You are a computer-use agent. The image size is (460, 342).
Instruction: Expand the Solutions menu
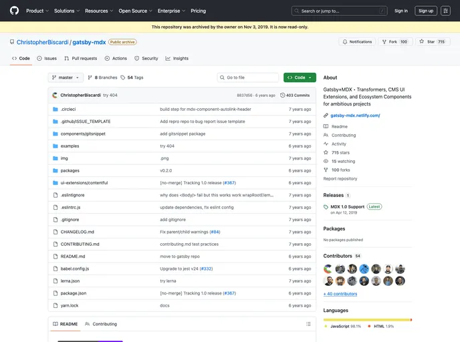(67, 11)
